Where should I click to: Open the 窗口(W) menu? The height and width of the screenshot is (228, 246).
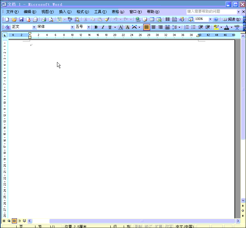tap(136, 12)
